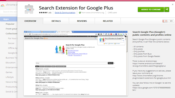The width and height of the screenshot is (175, 98).
Task: Close the extension details dialog
Action: click(172, 4)
